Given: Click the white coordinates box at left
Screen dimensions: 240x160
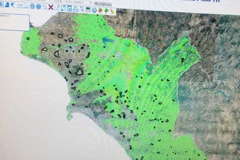Looking at the screenshot, I should point(14,22).
